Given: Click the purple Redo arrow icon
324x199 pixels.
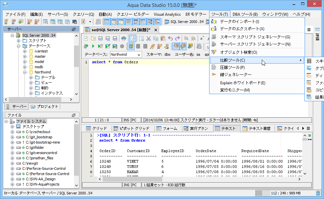Looking at the screenshot, I should click(177, 38).
